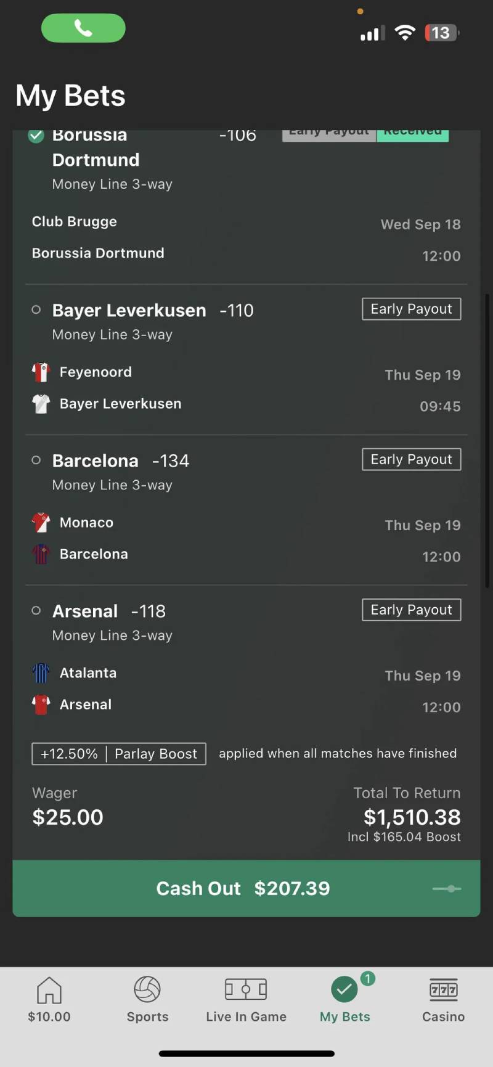
Task: Tap the Bayer Leverkusen selection status circle
Action: pyautogui.click(x=36, y=310)
